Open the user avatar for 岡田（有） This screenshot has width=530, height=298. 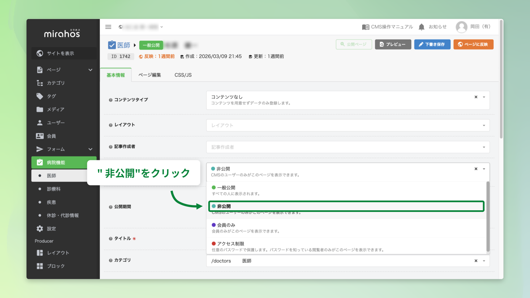(461, 27)
